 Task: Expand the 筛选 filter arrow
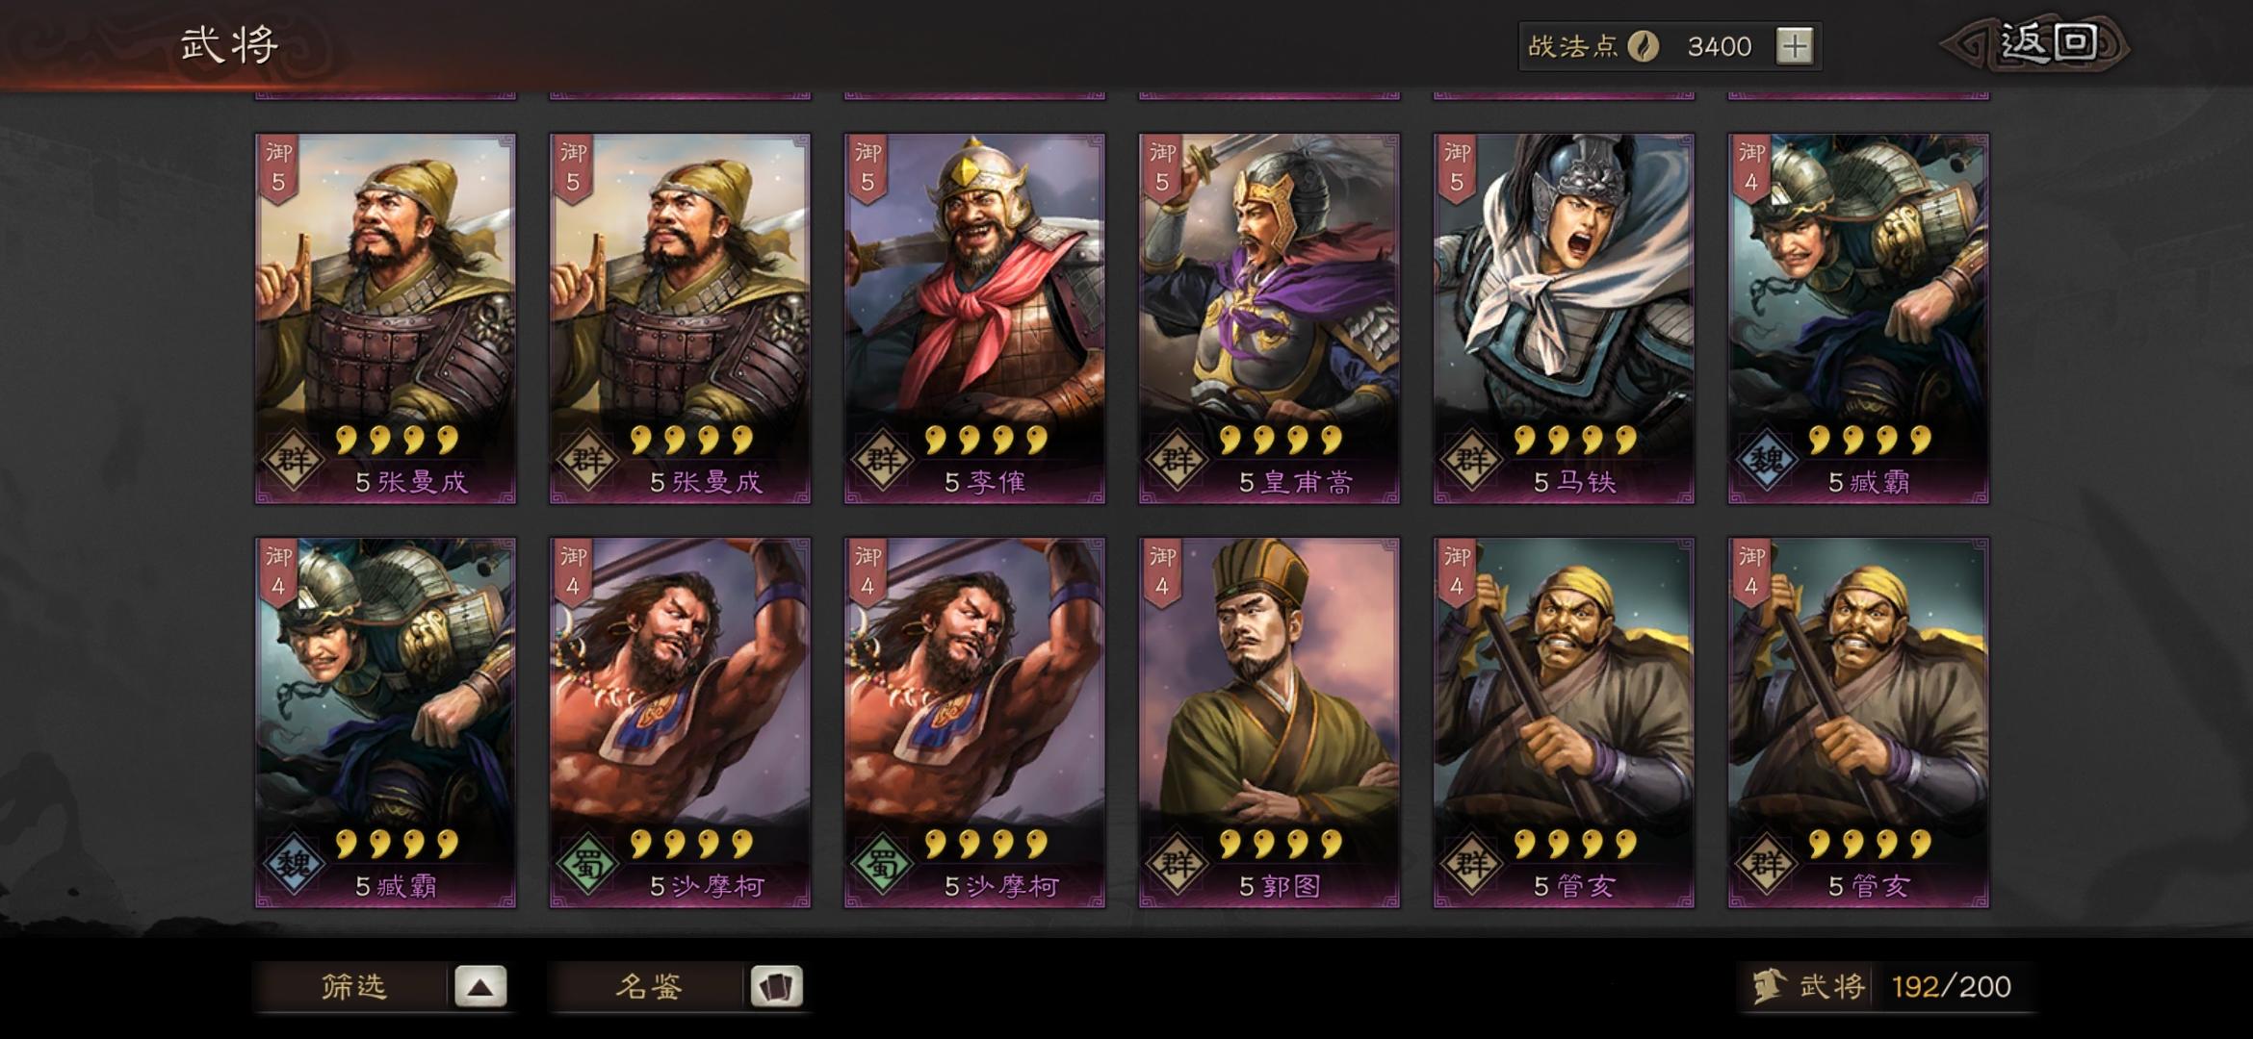[x=480, y=987]
